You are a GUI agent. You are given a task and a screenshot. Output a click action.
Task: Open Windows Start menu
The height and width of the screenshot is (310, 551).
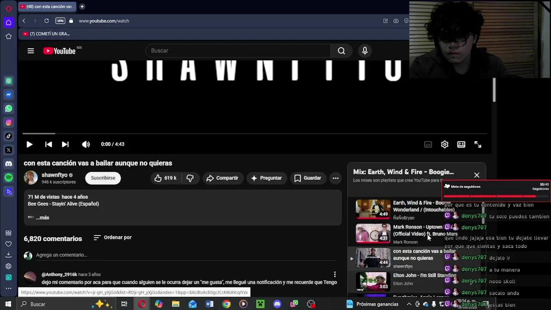(x=8, y=304)
